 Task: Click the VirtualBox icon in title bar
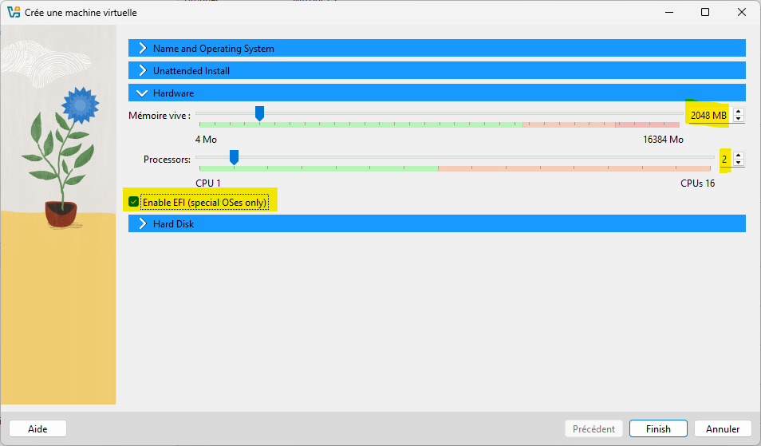[14, 12]
